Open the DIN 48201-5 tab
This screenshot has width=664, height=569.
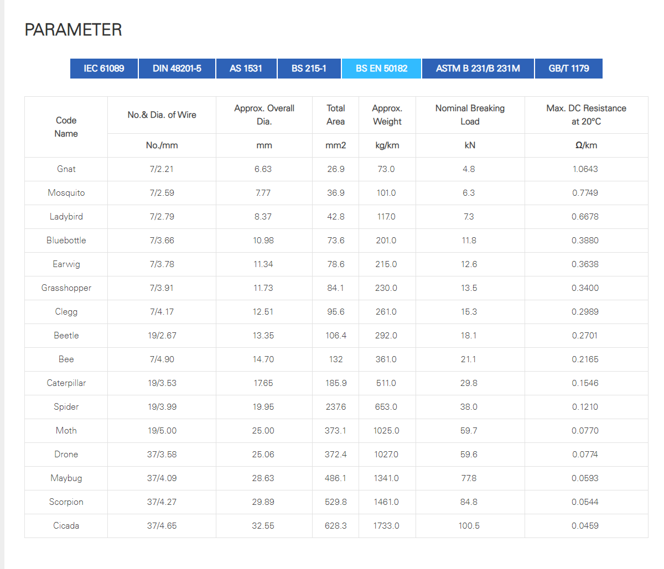[177, 69]
